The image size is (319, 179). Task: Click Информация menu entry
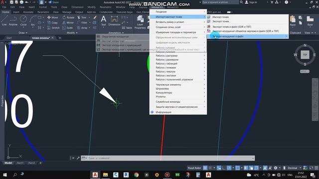178,112
